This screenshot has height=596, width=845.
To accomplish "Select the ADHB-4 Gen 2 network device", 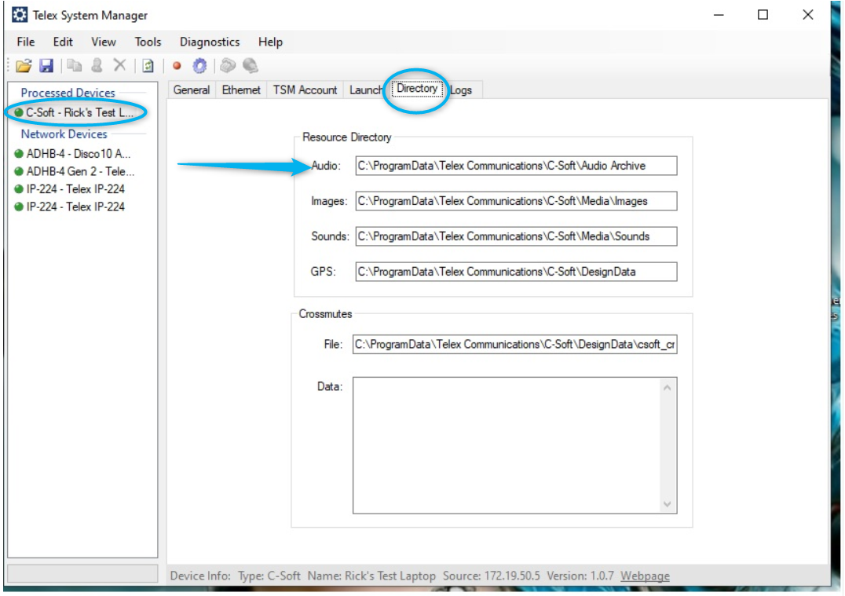I will coord(80,171).
